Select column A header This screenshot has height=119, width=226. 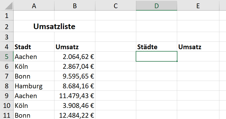(x=34, y=6)
